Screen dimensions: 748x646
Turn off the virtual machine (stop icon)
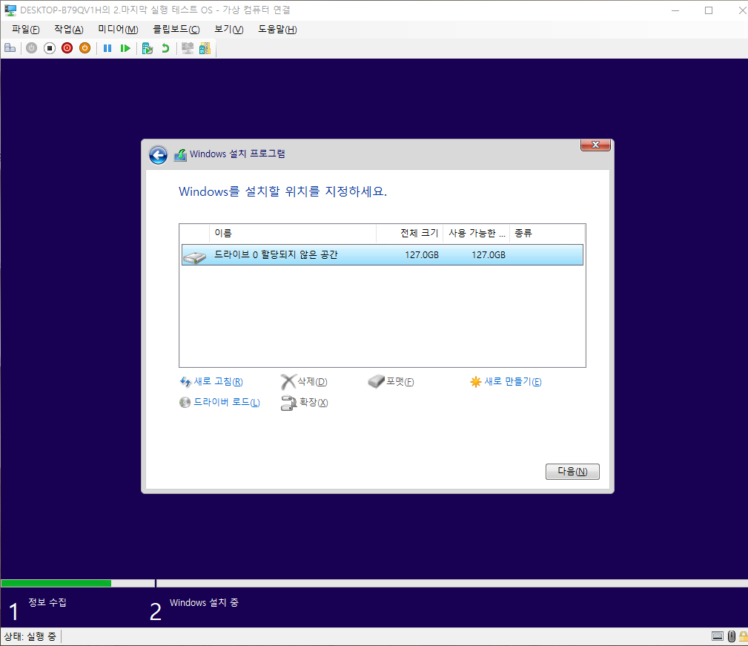pos(49,48)
